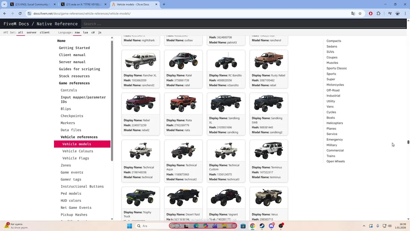Click the sidebar scroll-up arrow
This screenshot has height=231, width=410.
tap(112, 38)
